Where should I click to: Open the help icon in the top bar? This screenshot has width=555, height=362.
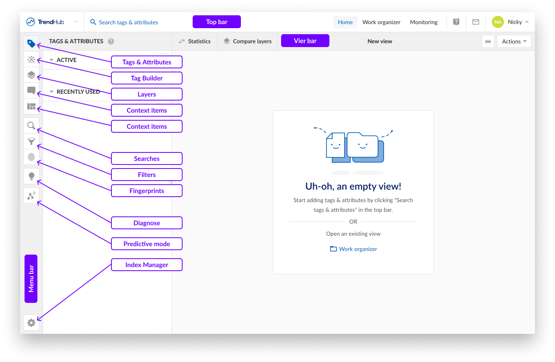point(456,22)
